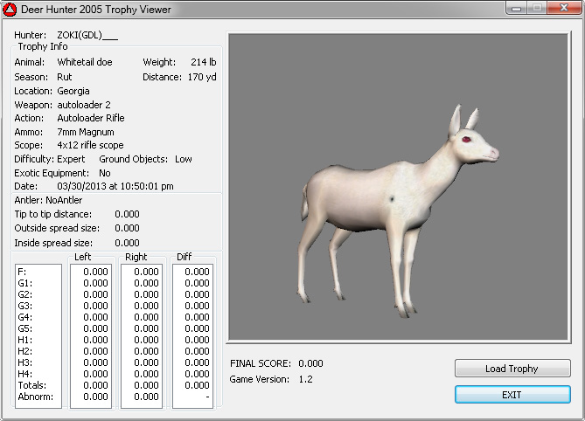Click the Diff dash in the Abnorm row
Image resolution: width=585 pixels, height=421 pixels.
tap(207, 397)
